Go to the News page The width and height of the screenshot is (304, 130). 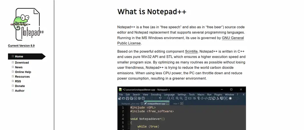tap(19, 67)
